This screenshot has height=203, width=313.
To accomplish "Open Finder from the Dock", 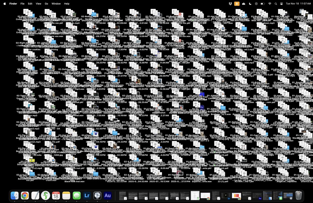I will [15, 195].
